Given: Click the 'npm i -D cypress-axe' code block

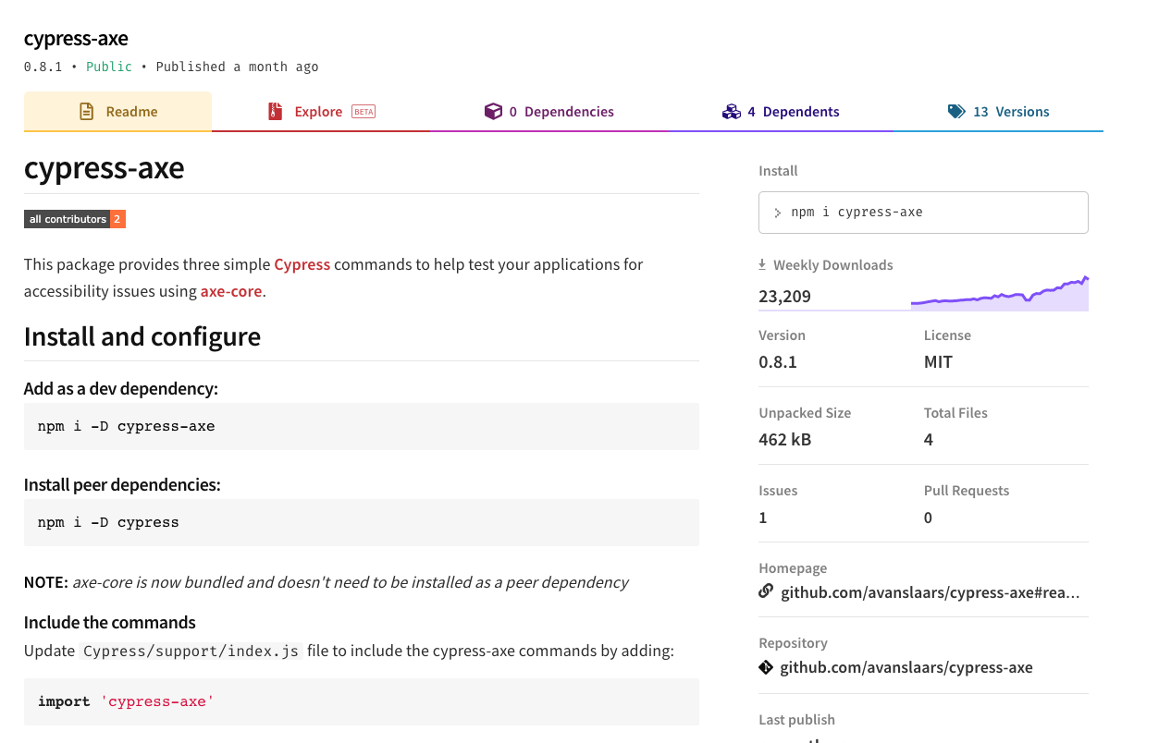Looking at the screenshot, I should tap(362, 426).
